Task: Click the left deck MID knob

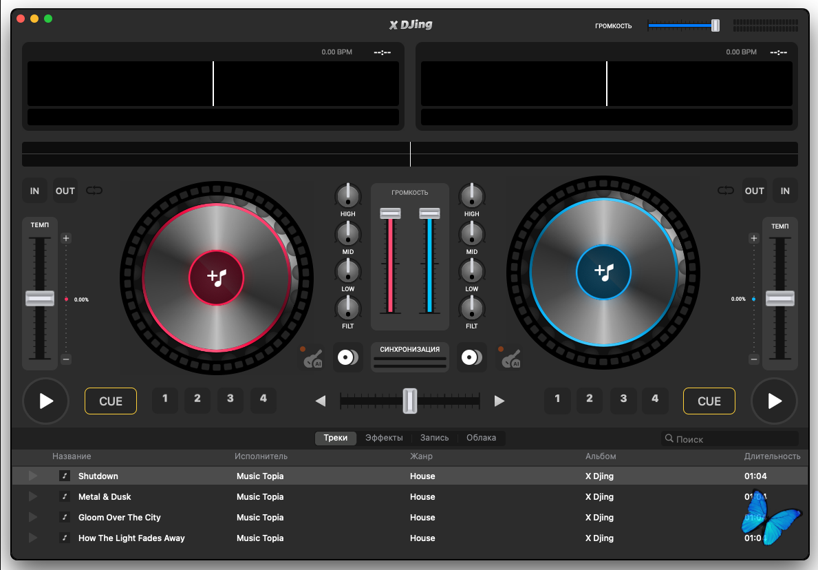Action: (348, 234)
